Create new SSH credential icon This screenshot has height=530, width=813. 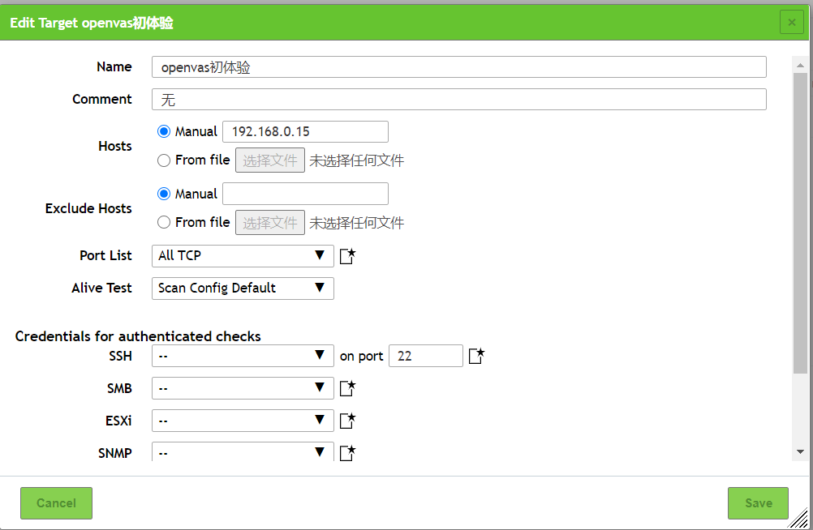click(x=476, y=356)
